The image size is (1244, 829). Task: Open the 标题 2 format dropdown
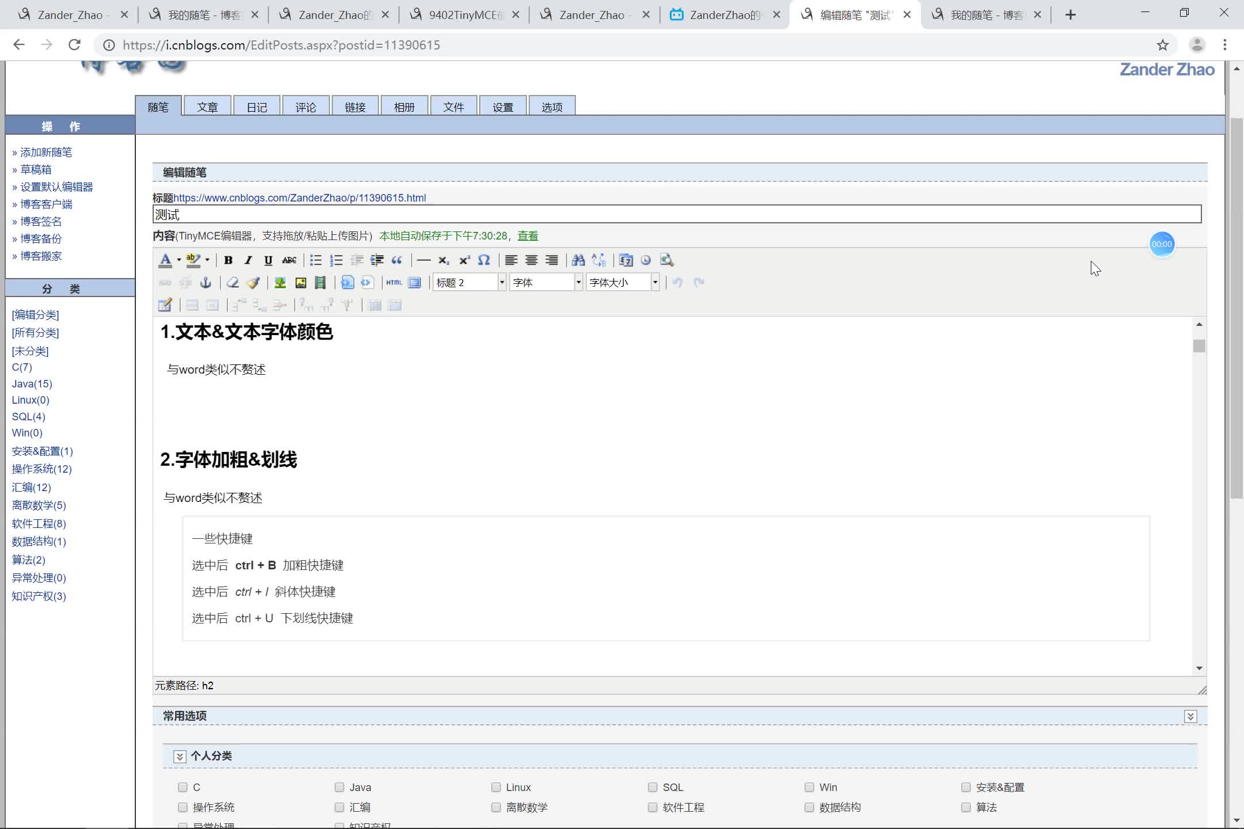pyautogui.click(x=502, y=283)
